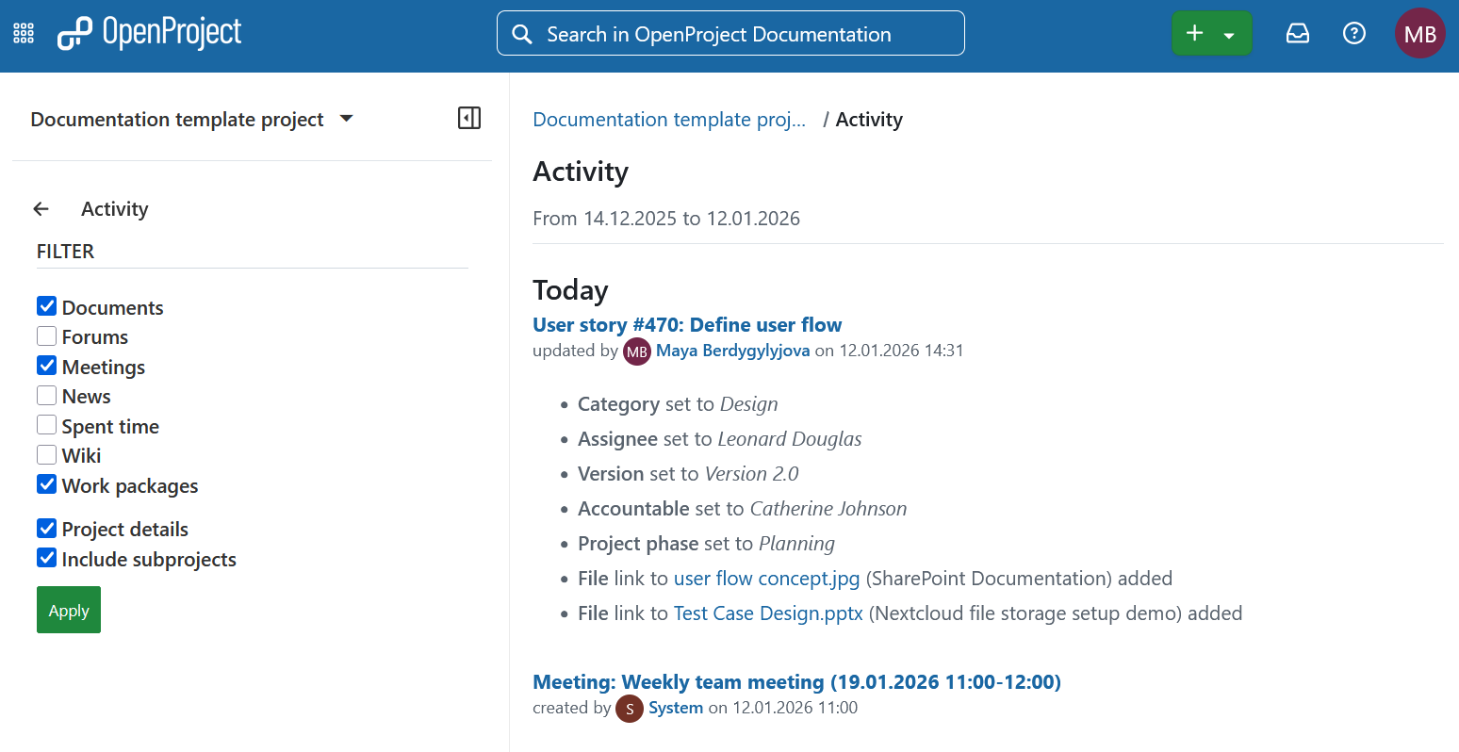Click Apply to update filters
Screen dimensions: 1459x752
pyautogui.click(x=68, y=610)
